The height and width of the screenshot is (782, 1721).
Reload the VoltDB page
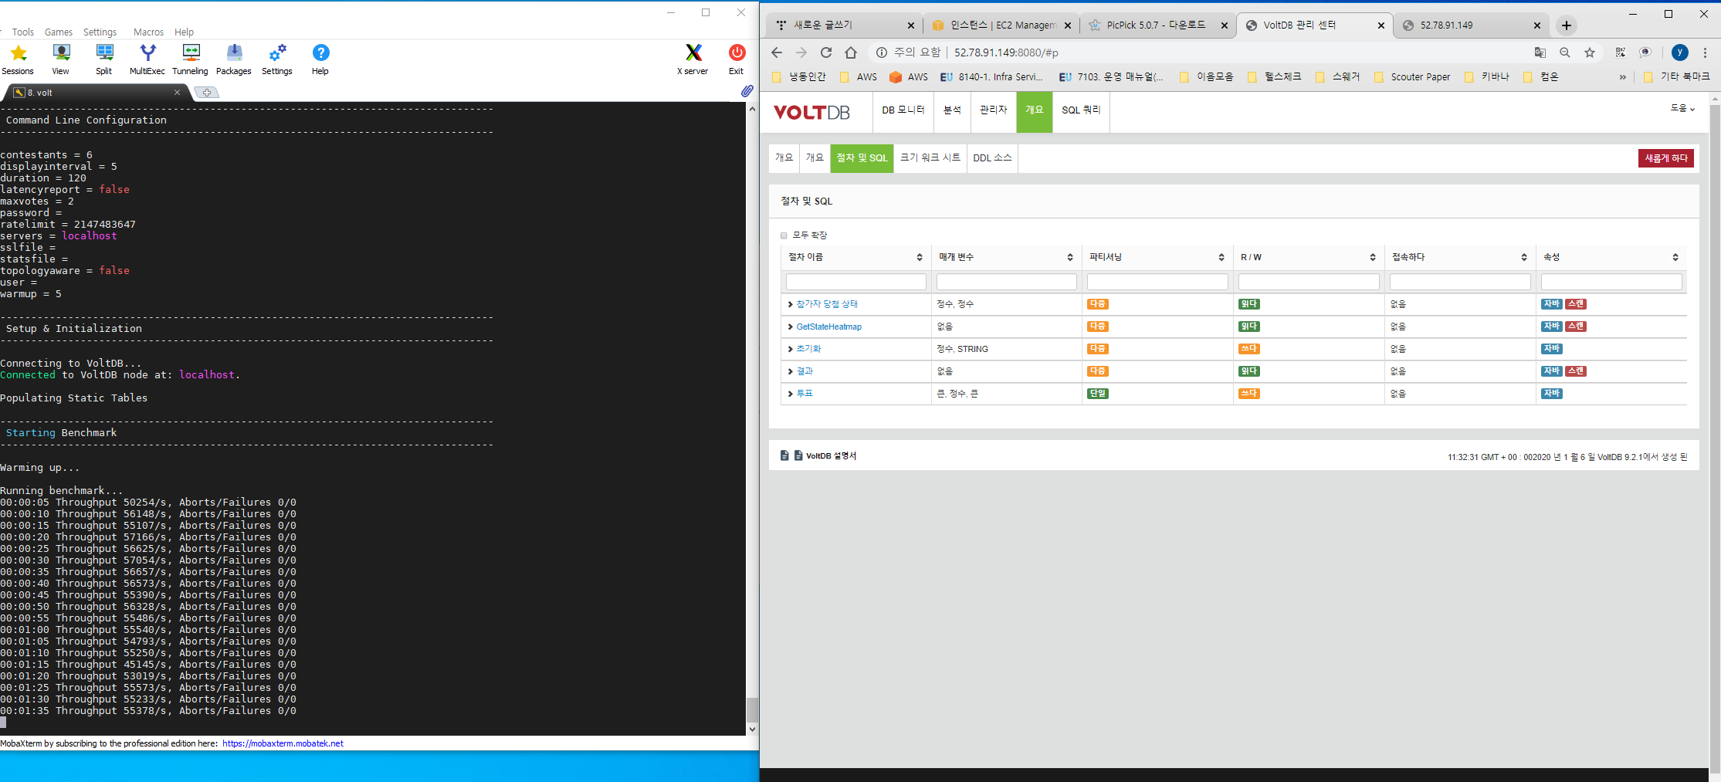[826, 52]
